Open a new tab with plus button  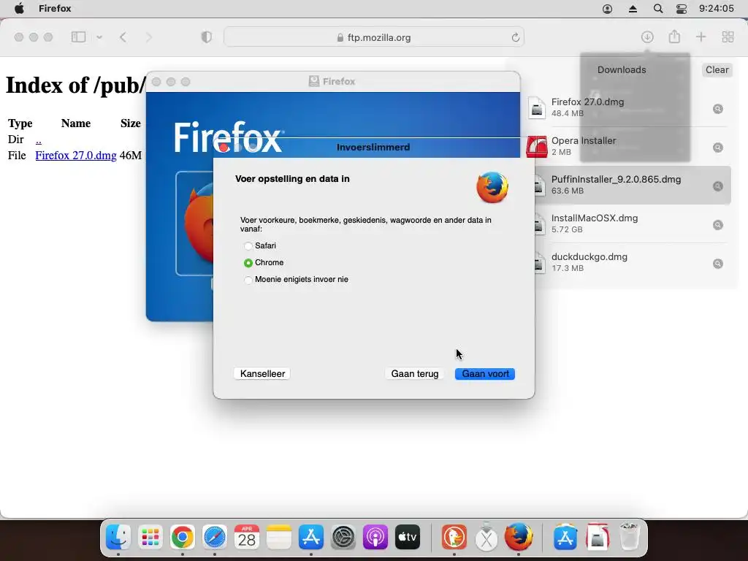pyautogui.click(x=701, y=37)
